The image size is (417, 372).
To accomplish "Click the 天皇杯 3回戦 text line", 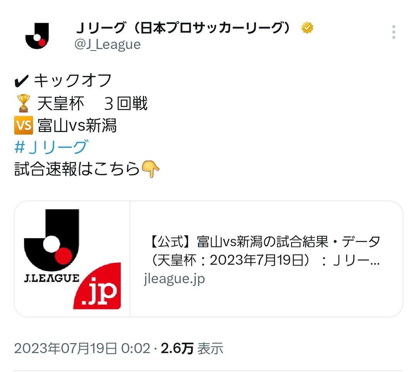I will coord(92,103).
